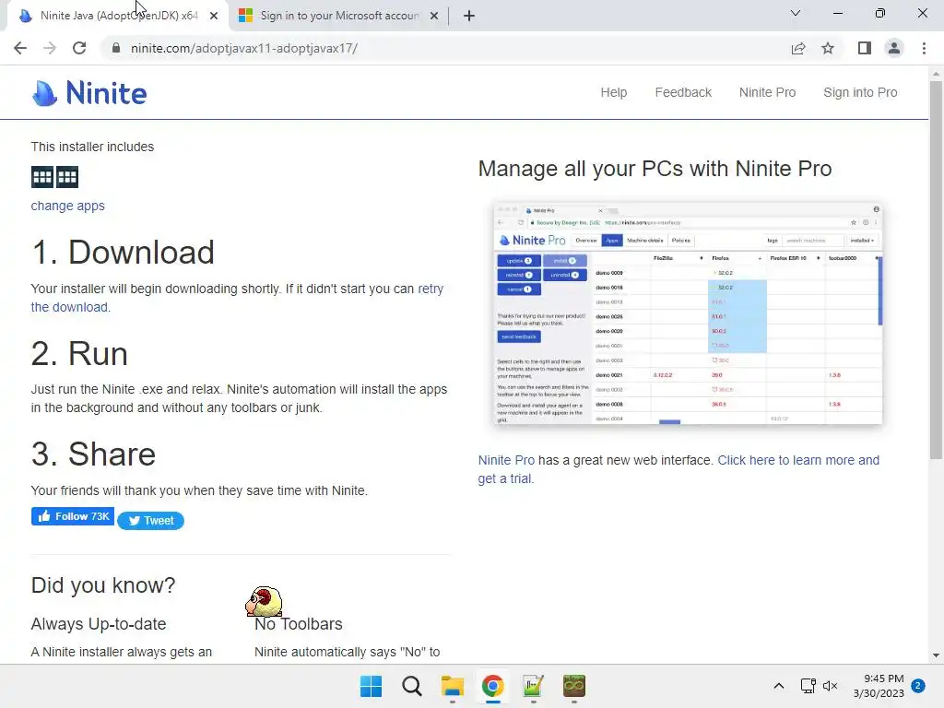
Task: Click the second included app icon
Action: 67,177
